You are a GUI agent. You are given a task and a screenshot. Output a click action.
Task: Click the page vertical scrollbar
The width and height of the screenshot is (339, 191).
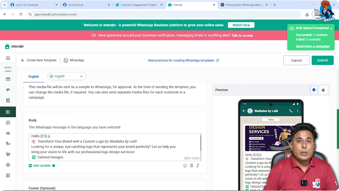(x=338, y=129)
